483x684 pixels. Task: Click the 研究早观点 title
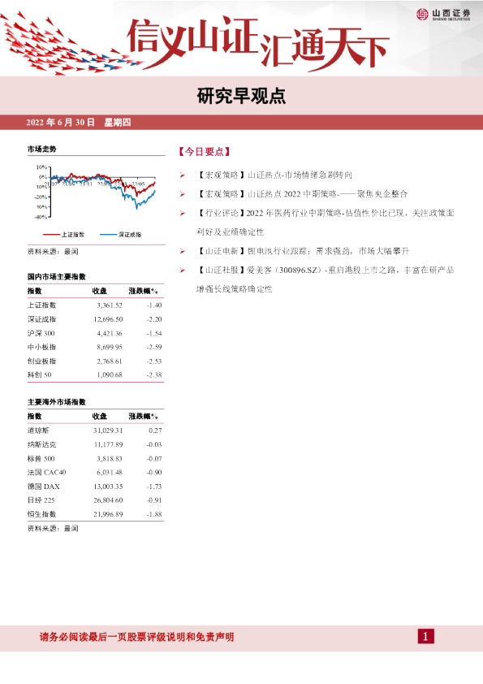pyautogui.click(x=241, y=96)
